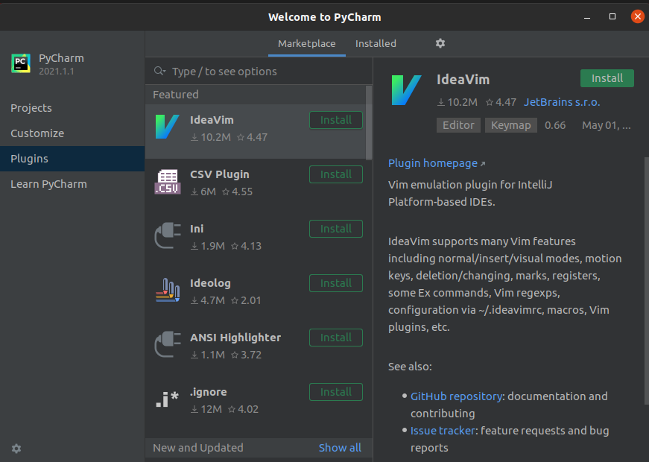Open the Customize section
Screen dimensions: 649x462
72,133
